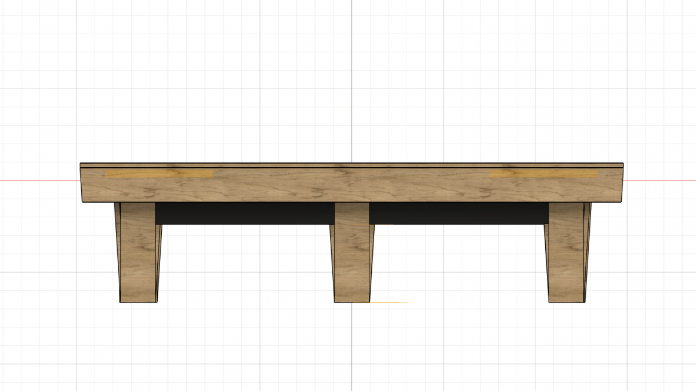Select the left orange highlighted strip
Screen dimensions: 696x391
[x=159, y=174]
